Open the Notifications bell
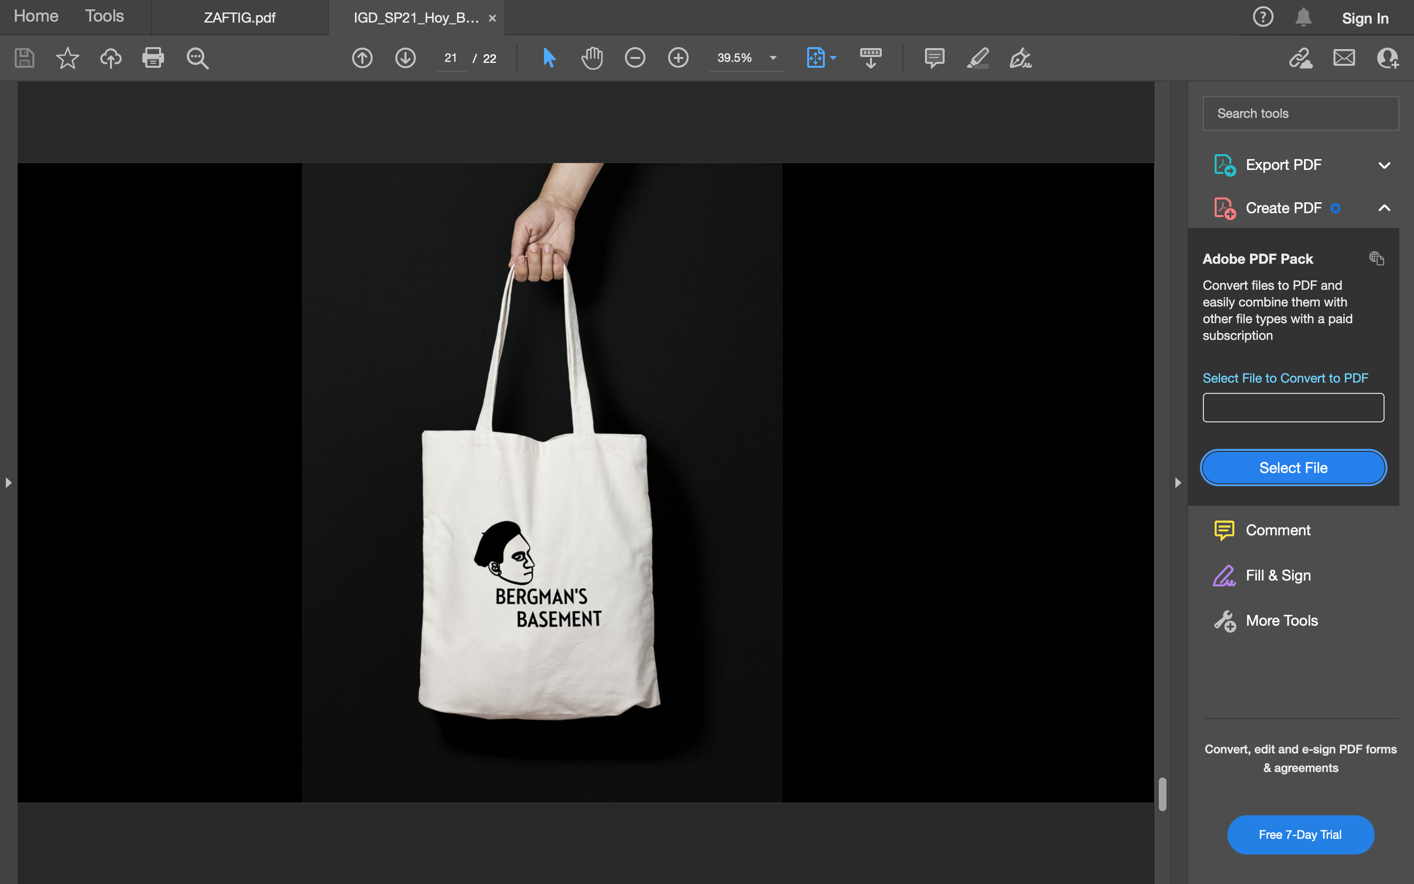The height and width of the screenshot is (884, 1414). click(1303, 18)
